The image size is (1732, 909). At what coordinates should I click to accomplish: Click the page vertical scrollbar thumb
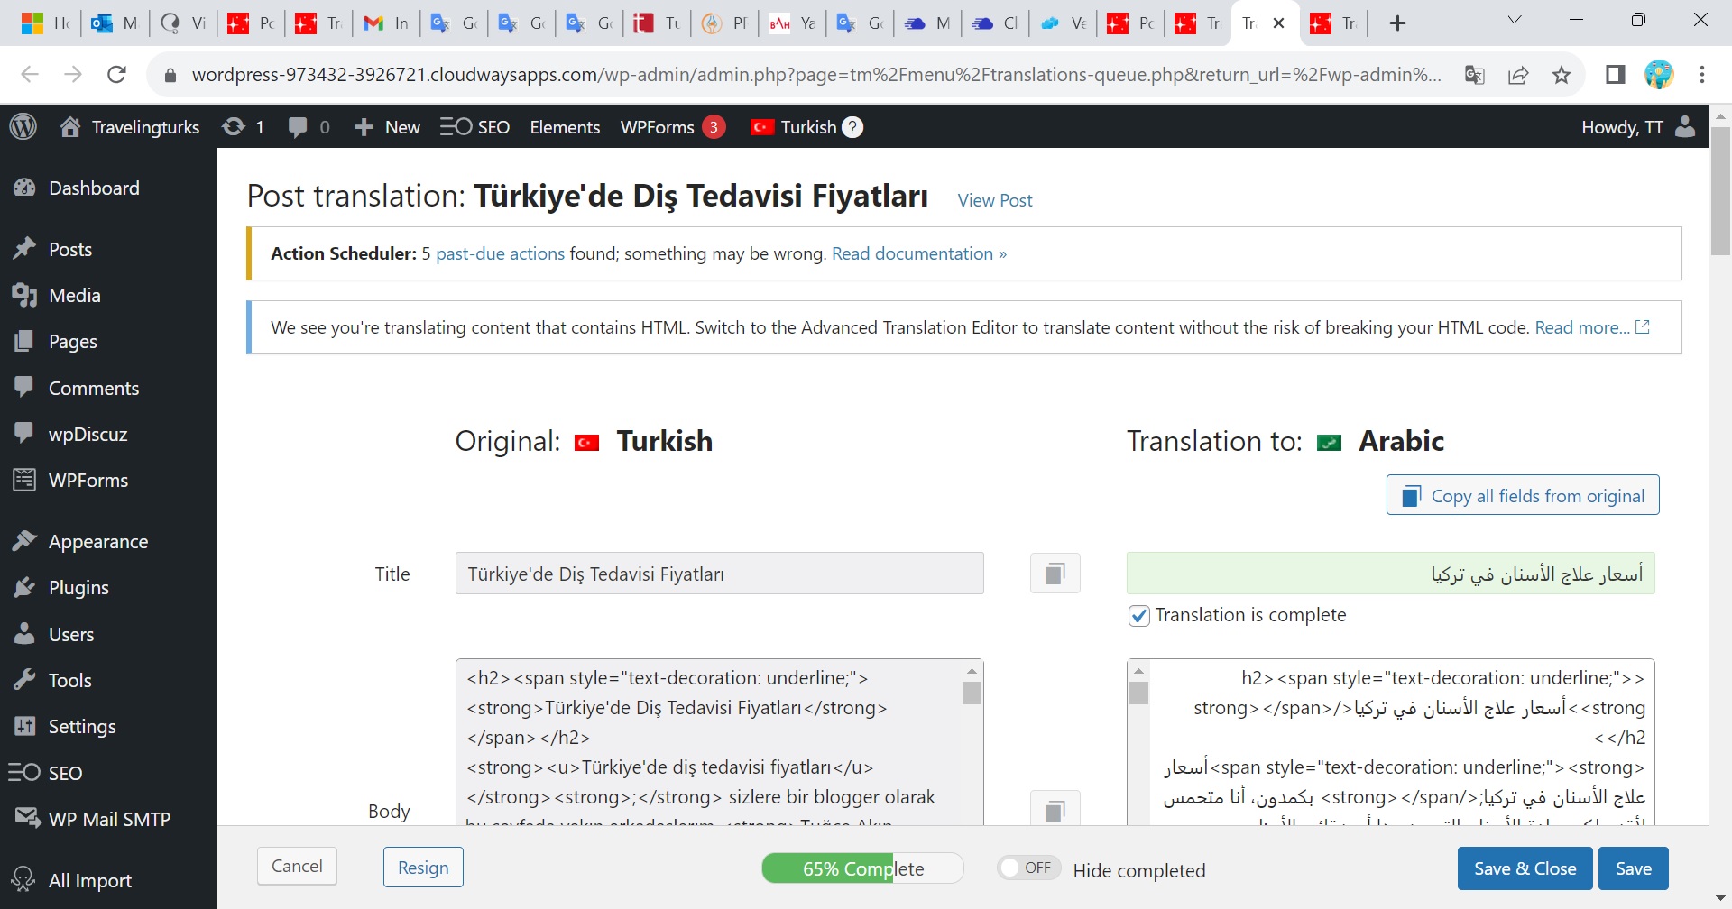(x=1721, y=191)
